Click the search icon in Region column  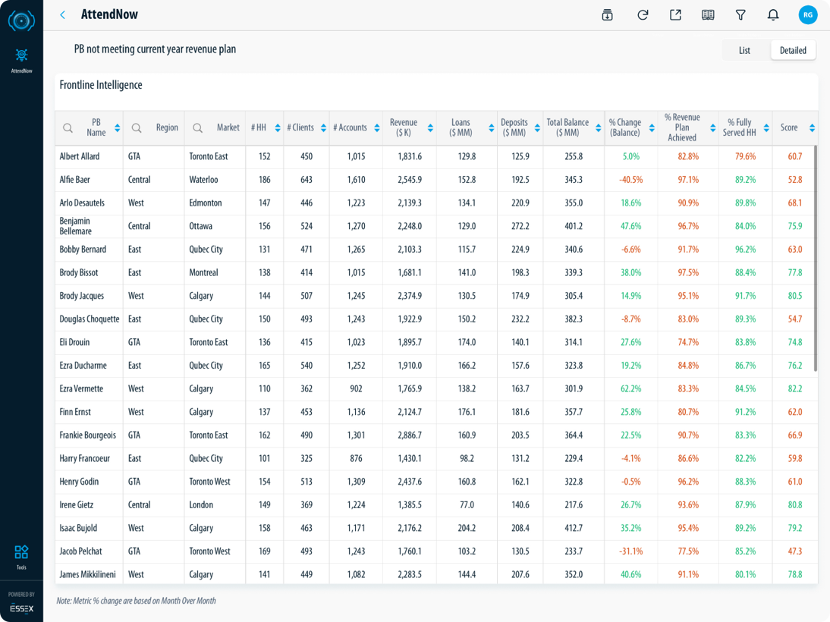click(x=137, y=128)
